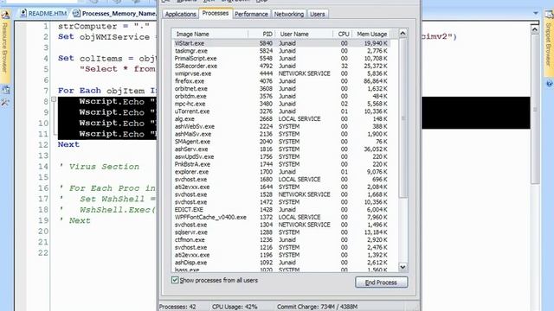The image size is (554, 311).
Task: Click the CPU Usage: 42% status entry
Action: (x=235, y=307)
